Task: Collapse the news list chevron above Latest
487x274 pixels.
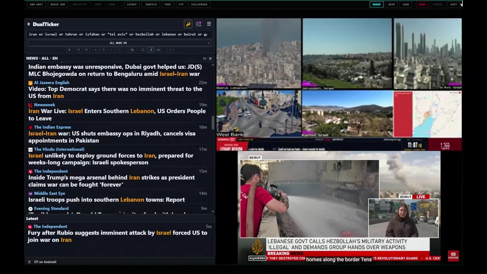Action: 120,213
